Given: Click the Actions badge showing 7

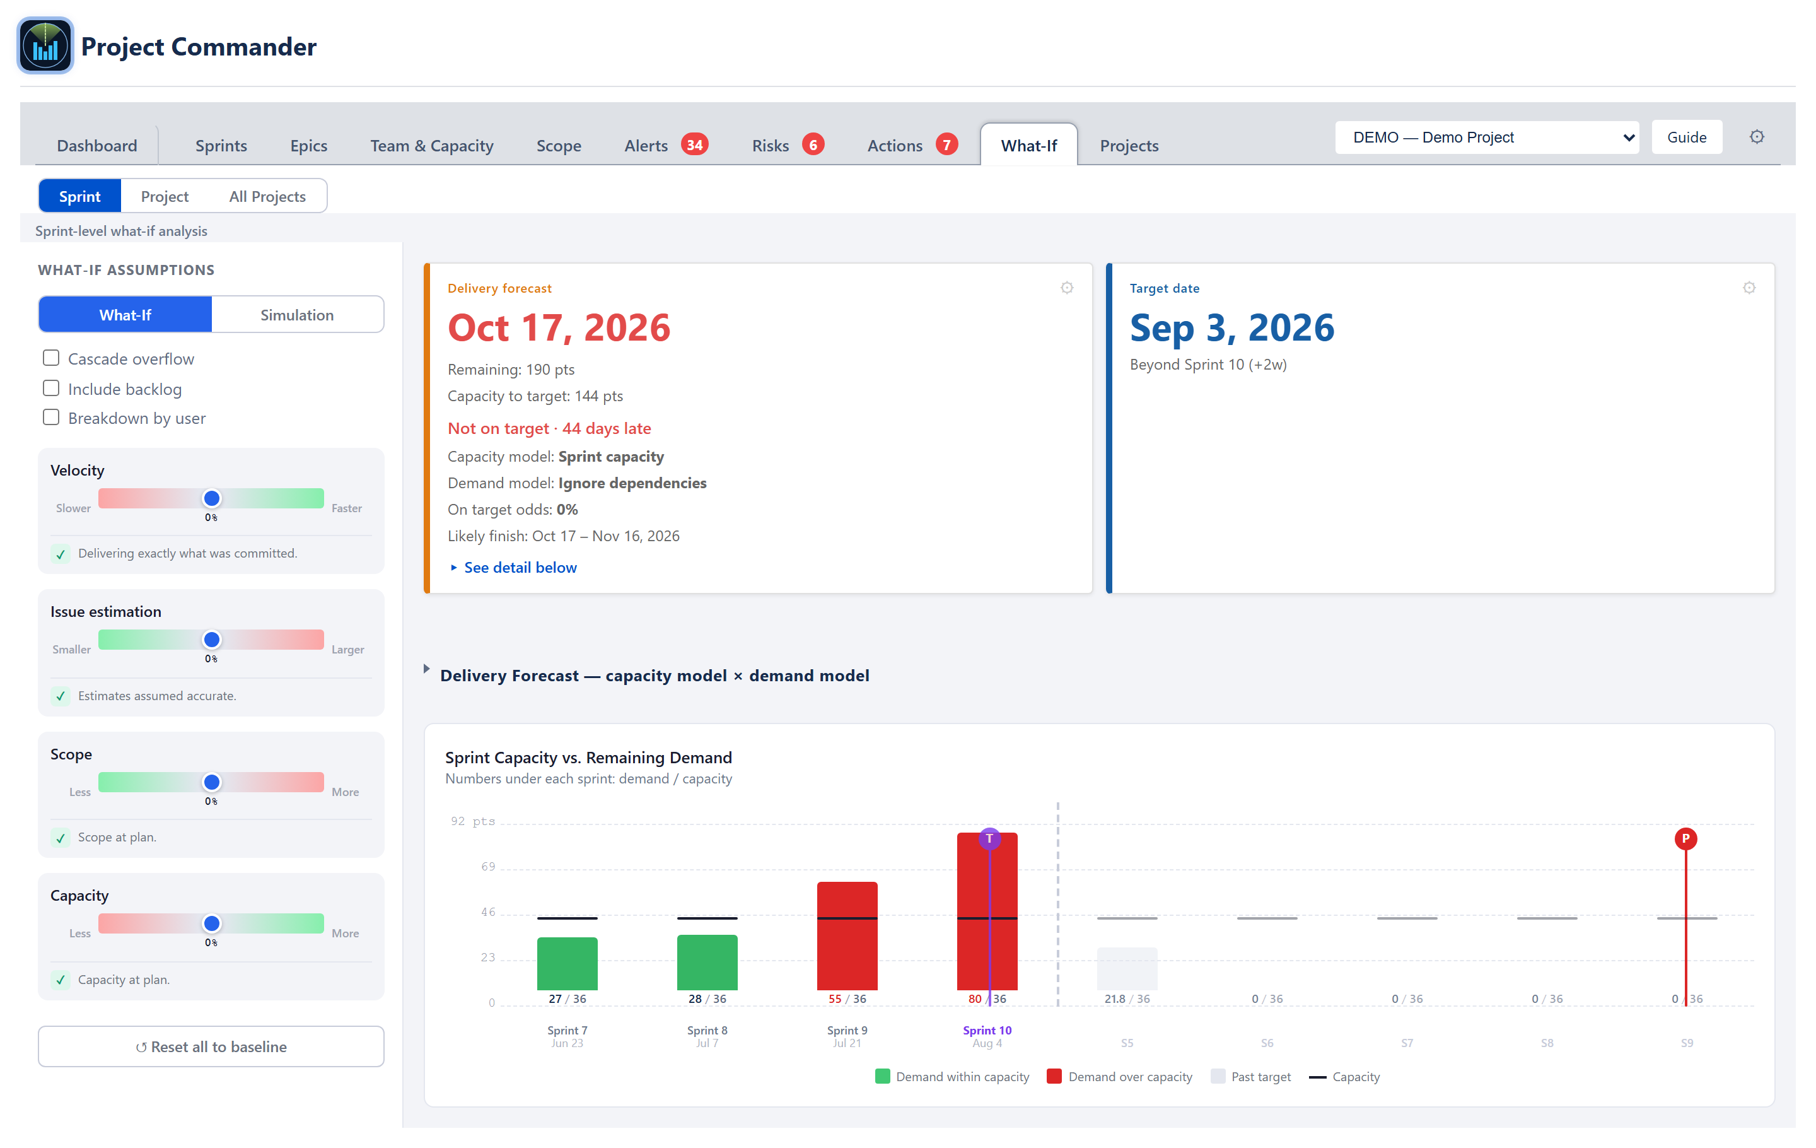Looking at the screenshot, I should pos(946,144).
